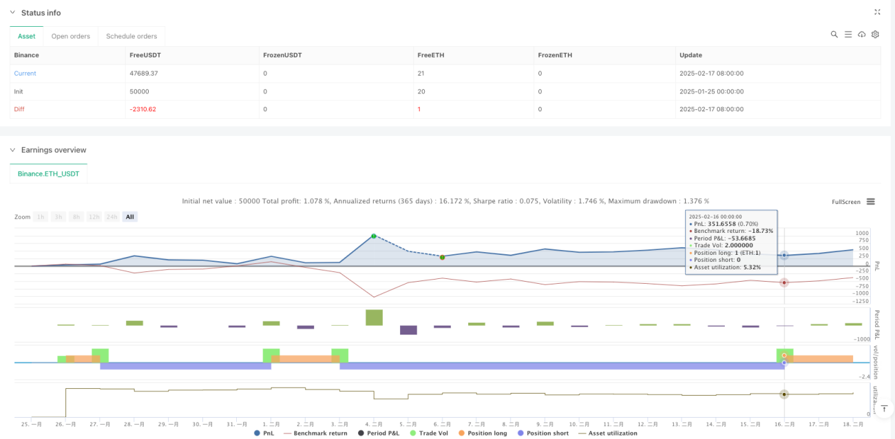This screenshot has width=895, height=439.
Task: Toggle the PnL series in the legend
Action: [x=264, y=434]
